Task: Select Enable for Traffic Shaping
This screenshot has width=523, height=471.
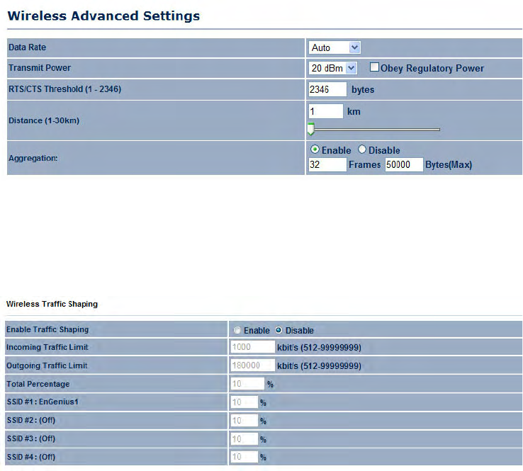Action: coord(237,330)
